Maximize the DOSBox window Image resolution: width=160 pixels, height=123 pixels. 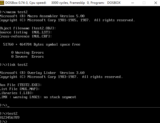click(x=144, y=3)
